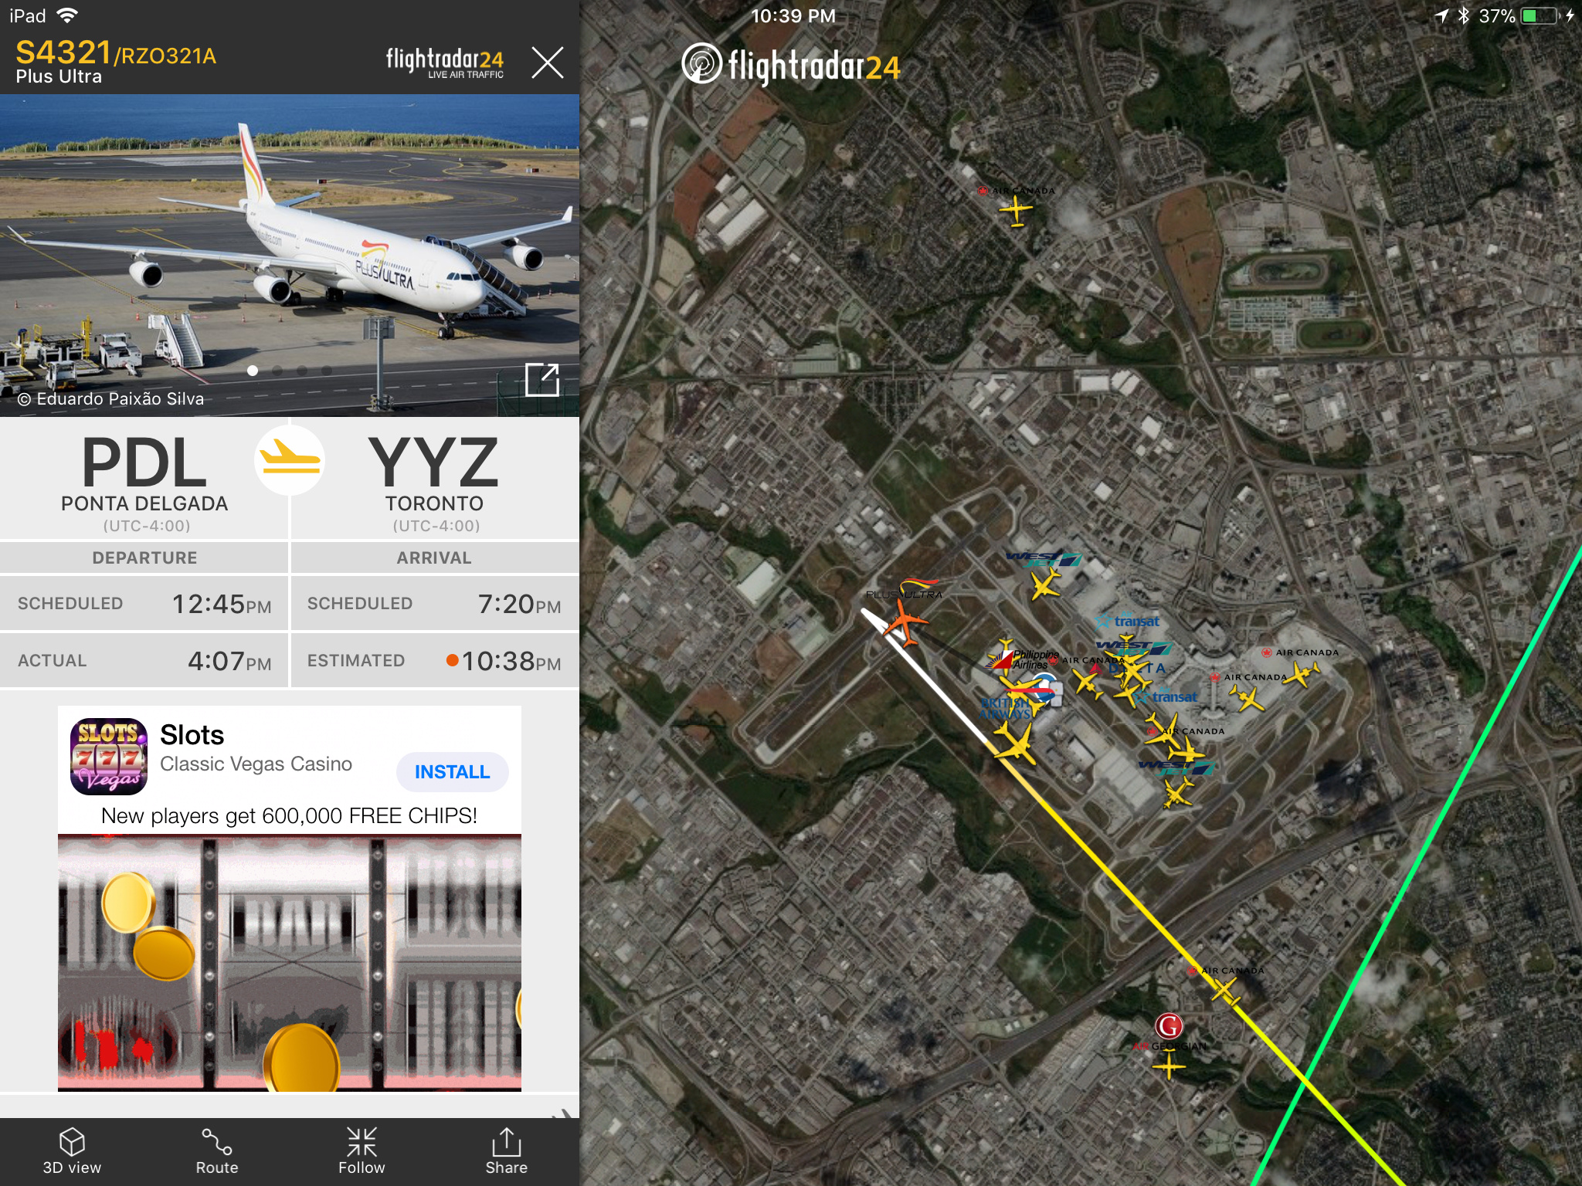
Task: Expand more details with the bottom chevron
Action: tap(565, 1113)
